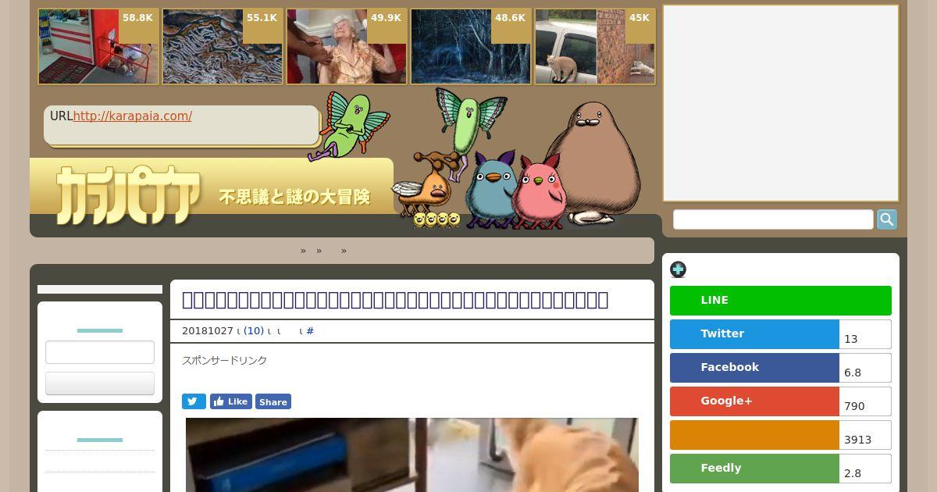Open the 55.1K popular article thumbnail
937x492 pixels.
[223, 46]
